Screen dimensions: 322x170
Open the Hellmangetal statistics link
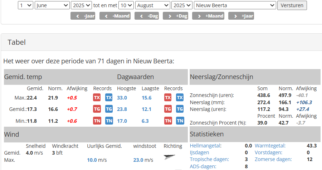tap(205, 146)
